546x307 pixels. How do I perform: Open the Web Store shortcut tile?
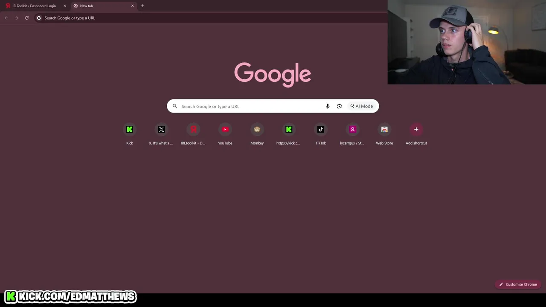[x=384, y=134]
